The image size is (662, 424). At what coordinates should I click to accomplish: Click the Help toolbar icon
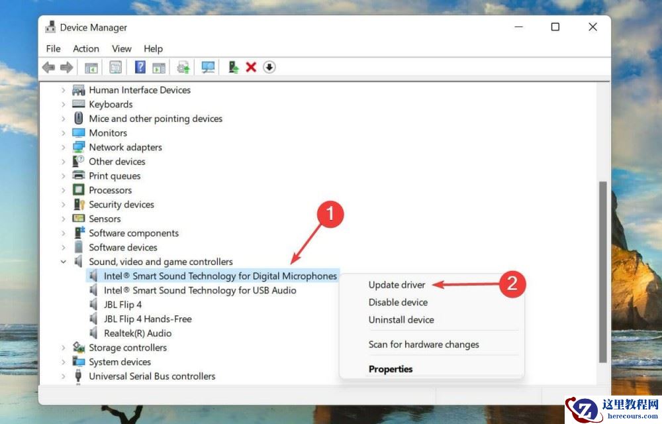[141, 67]
